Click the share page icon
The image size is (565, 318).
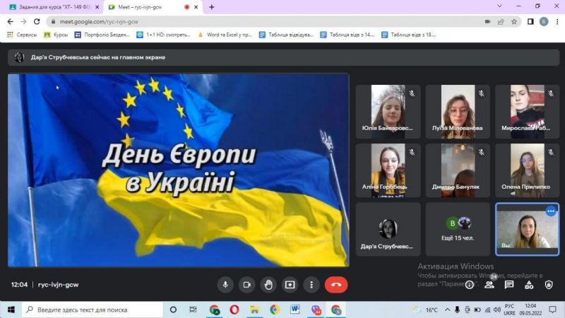pos(501,22)
